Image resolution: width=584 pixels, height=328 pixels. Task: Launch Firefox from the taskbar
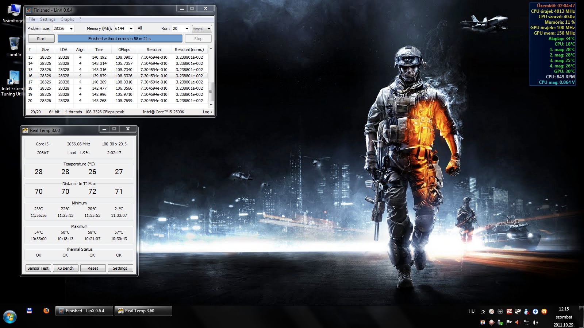46,311
